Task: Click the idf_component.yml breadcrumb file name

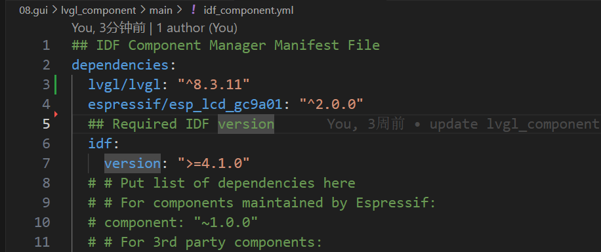Action: pos(249,10)
